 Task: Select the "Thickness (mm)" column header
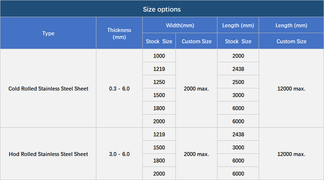[x=119, y=33]
